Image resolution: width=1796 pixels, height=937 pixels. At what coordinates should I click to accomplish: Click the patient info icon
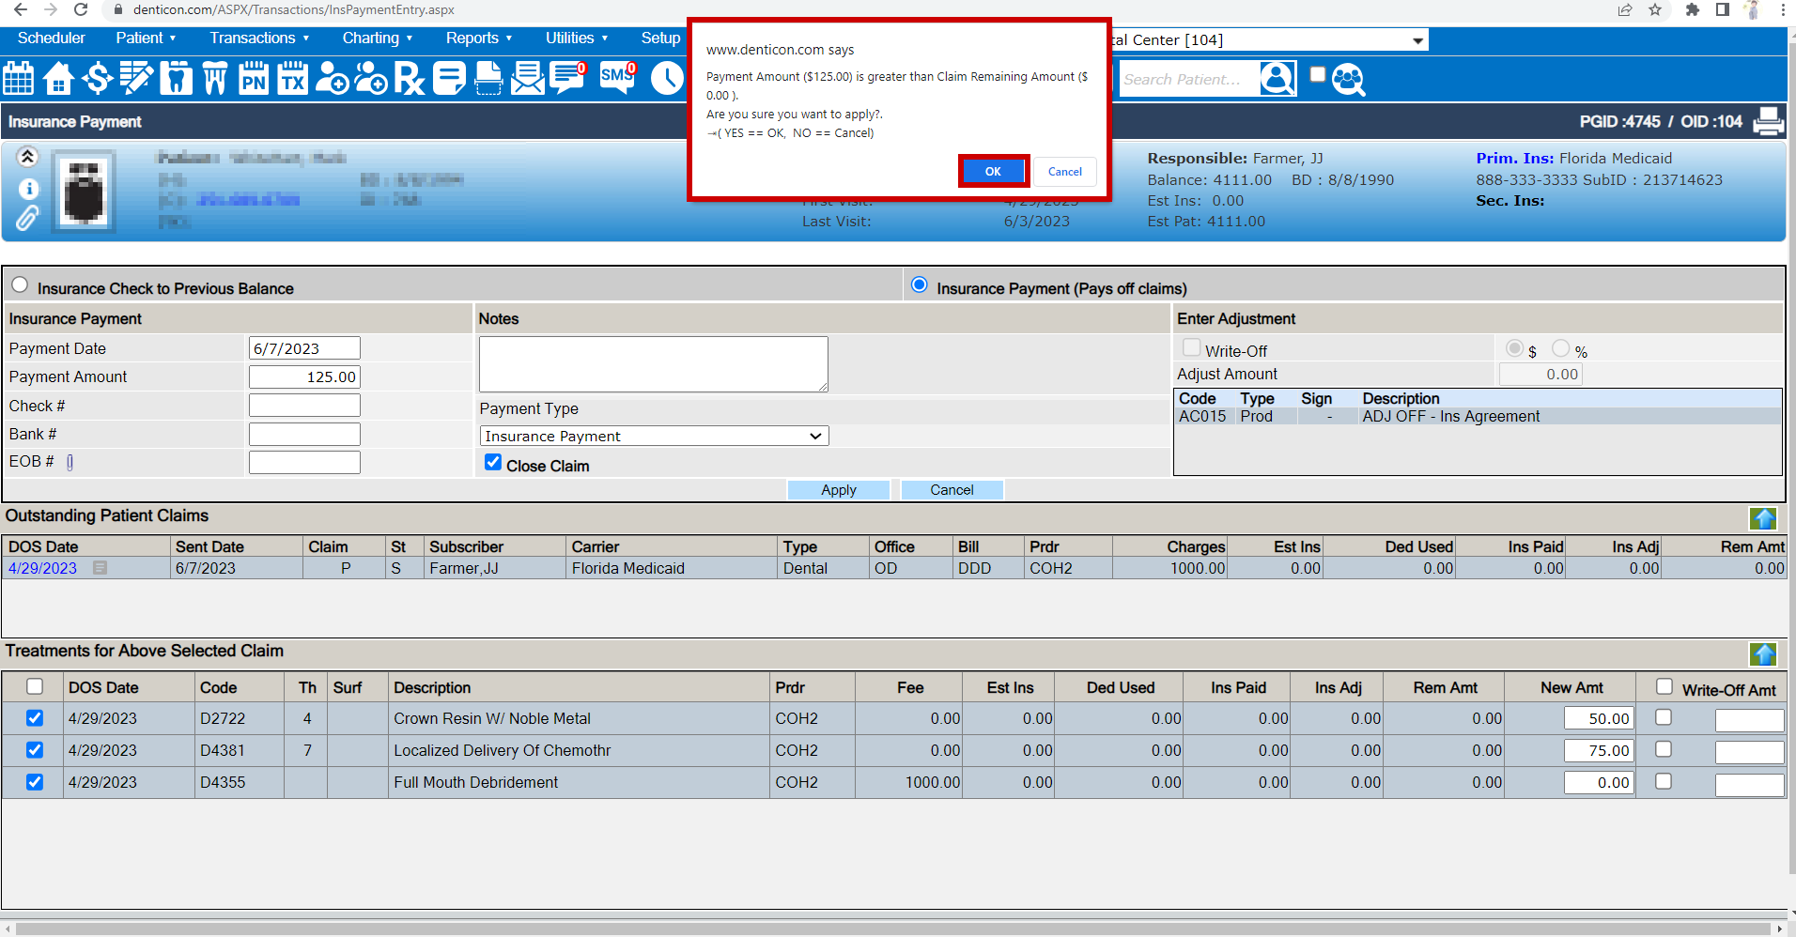pos(28,189)
